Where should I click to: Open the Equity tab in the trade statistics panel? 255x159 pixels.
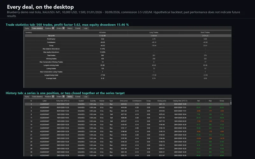(27, 28)
